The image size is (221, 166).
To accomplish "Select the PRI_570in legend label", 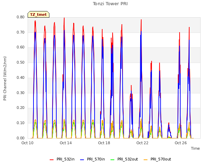I will coord(96,159).
